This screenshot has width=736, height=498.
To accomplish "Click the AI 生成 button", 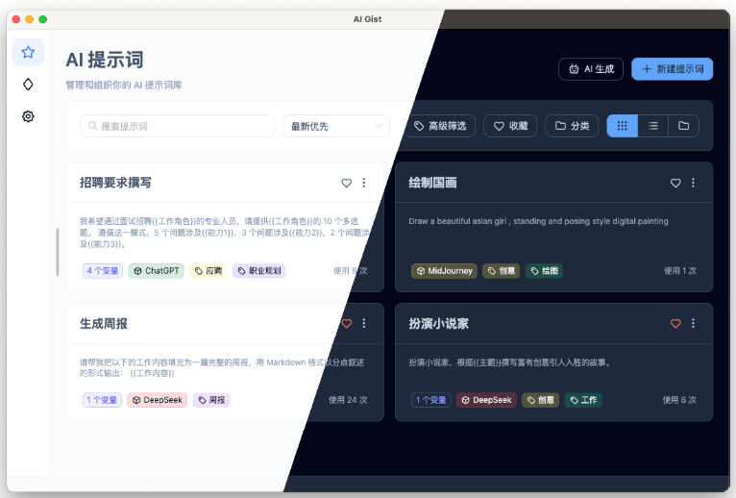I will point(591,69).
